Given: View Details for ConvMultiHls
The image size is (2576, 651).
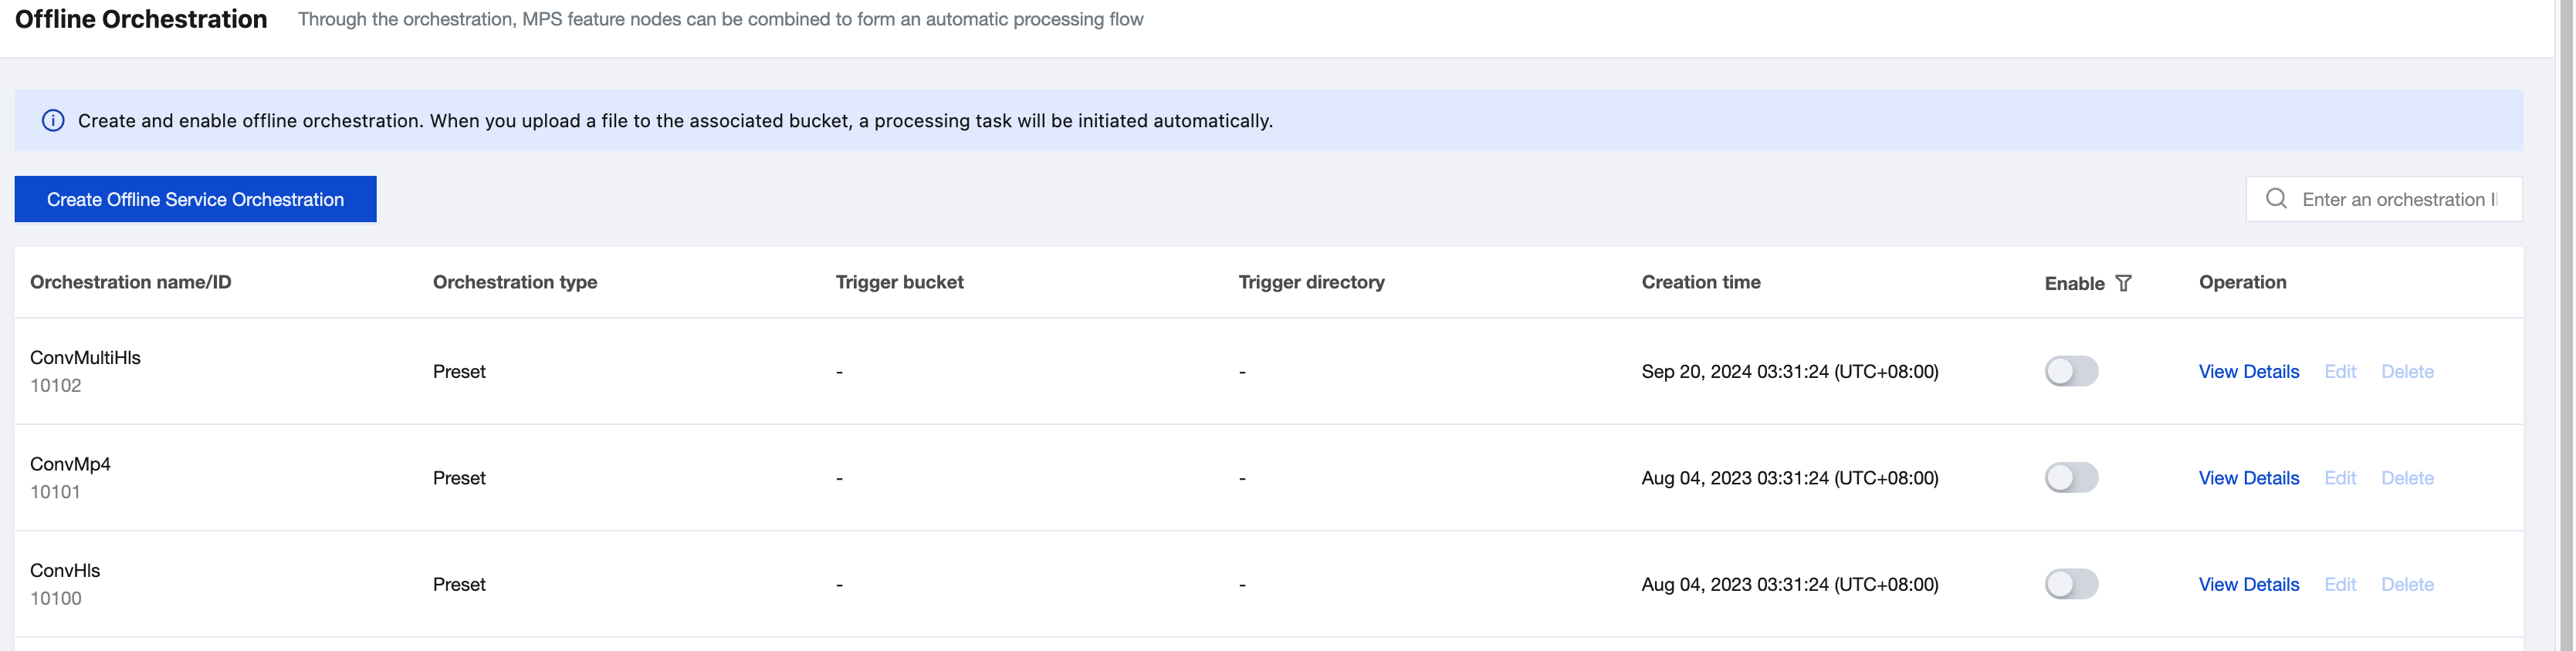Looking at the screenshot, I should coord(2248,372).
